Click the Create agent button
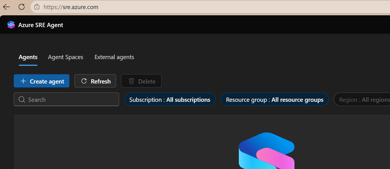 click(x=41, y=81)
